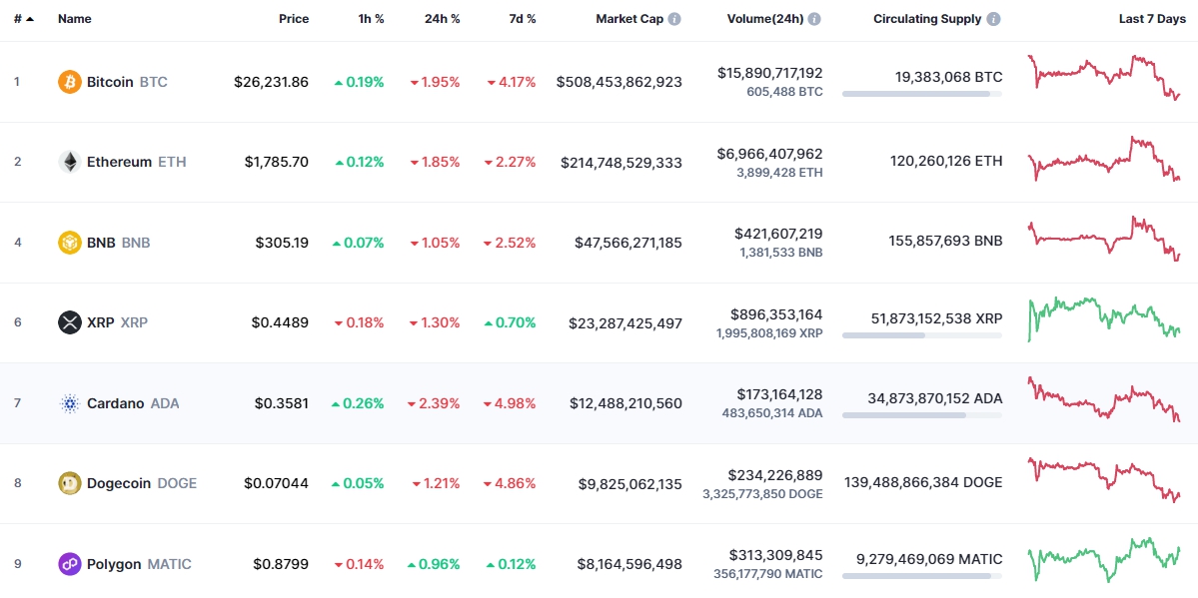
Task: Click XRP volume $896,353,164
Action: (x=775, y=314)
